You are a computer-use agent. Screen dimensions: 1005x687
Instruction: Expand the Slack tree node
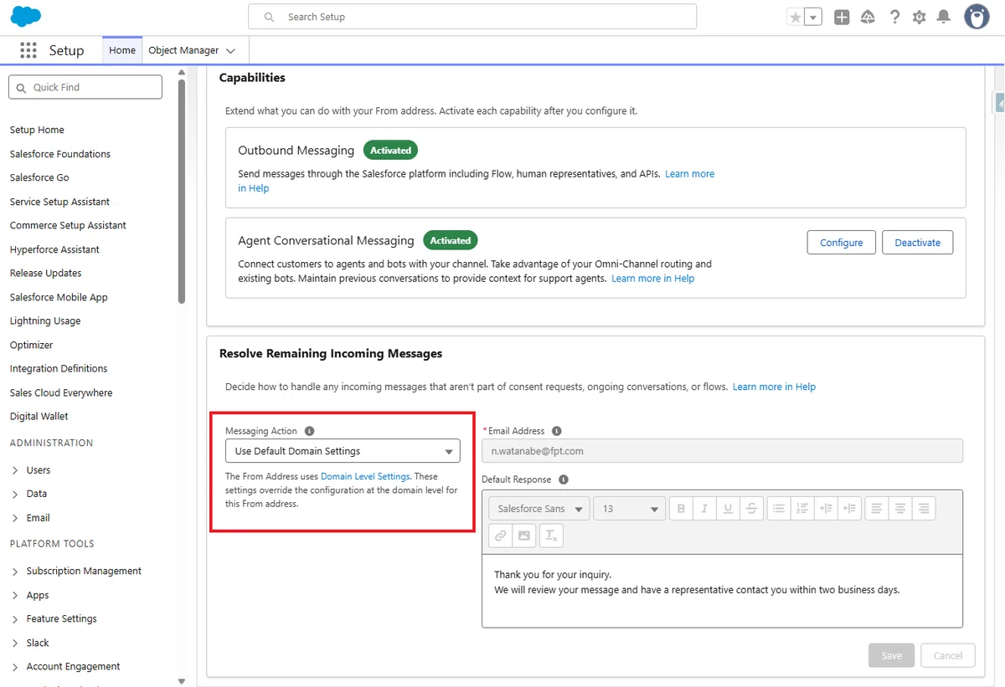(x=15, y=643)
